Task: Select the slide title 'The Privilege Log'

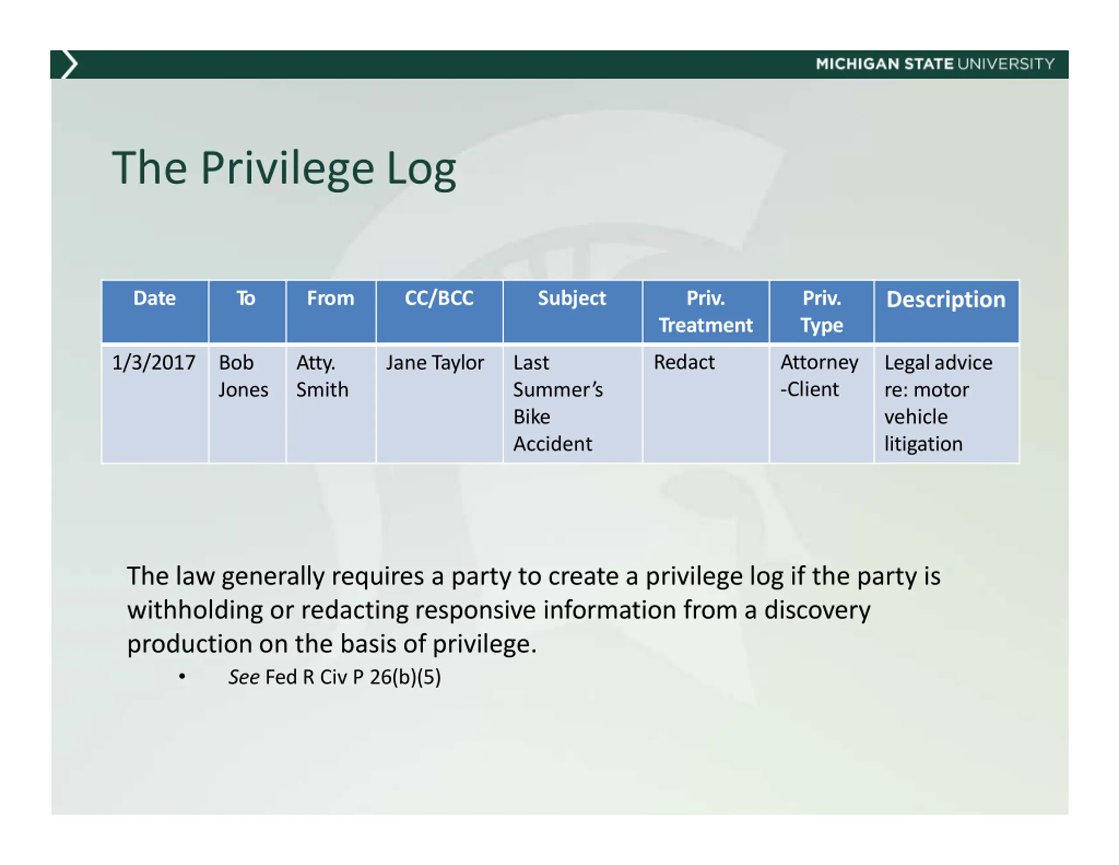Action: (x=285, y=168)
